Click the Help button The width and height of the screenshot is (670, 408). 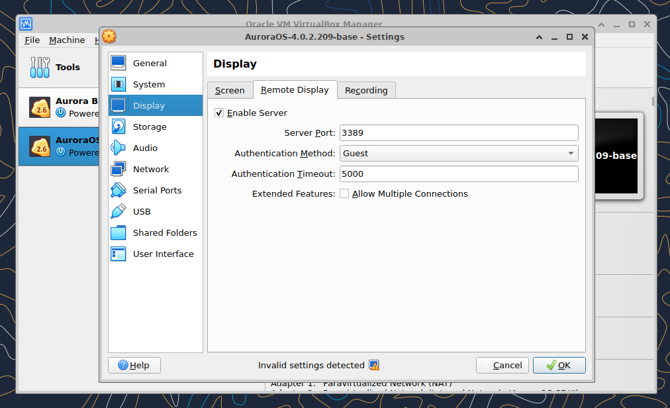click(134, 365)
